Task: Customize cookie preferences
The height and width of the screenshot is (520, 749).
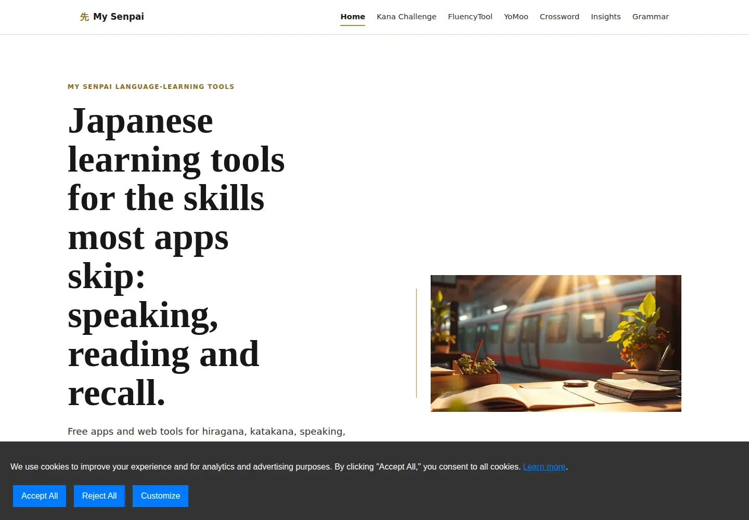Action: click(x=160, y=496)
